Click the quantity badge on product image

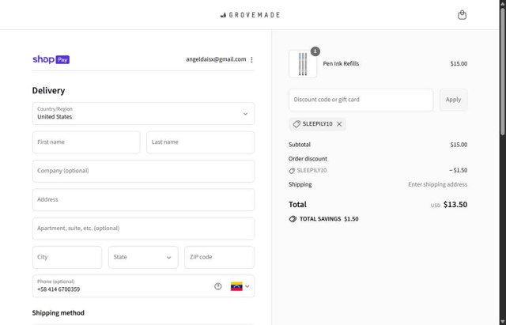tap(315, 51)
